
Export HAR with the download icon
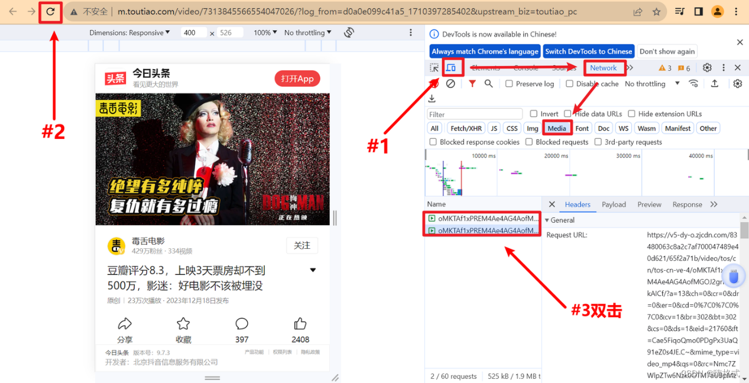tap(432, 98)
